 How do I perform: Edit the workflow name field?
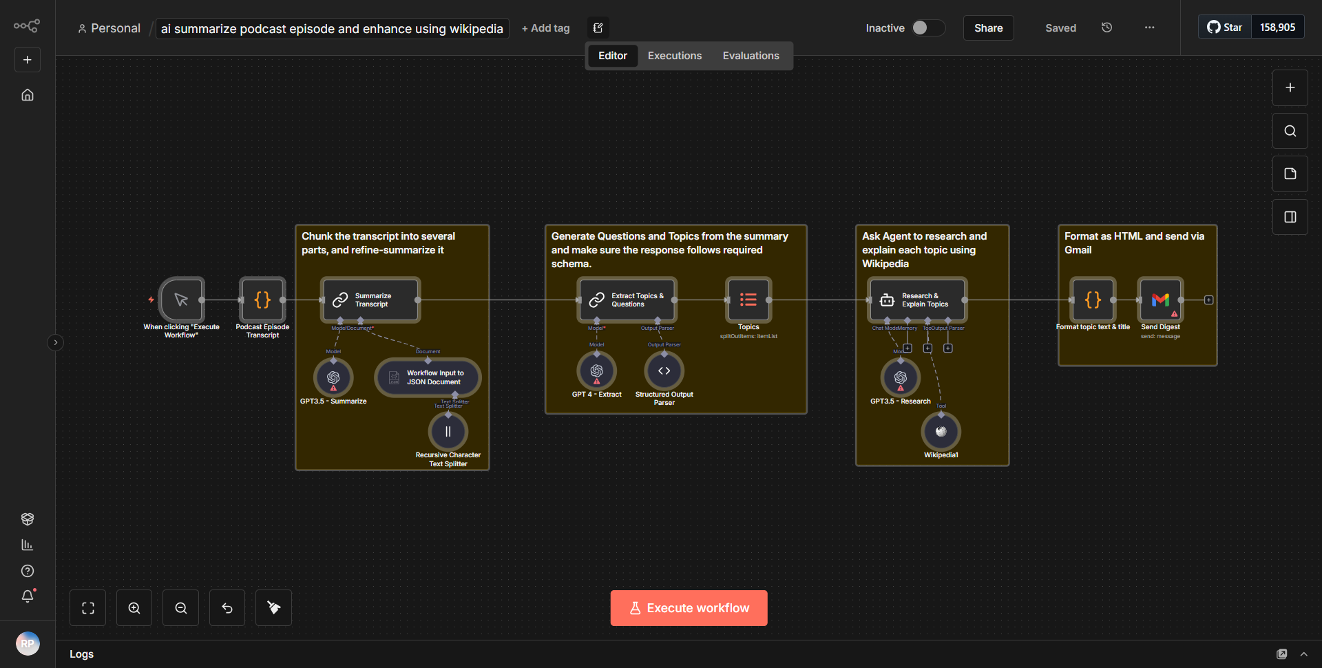[x=332, y=28]
